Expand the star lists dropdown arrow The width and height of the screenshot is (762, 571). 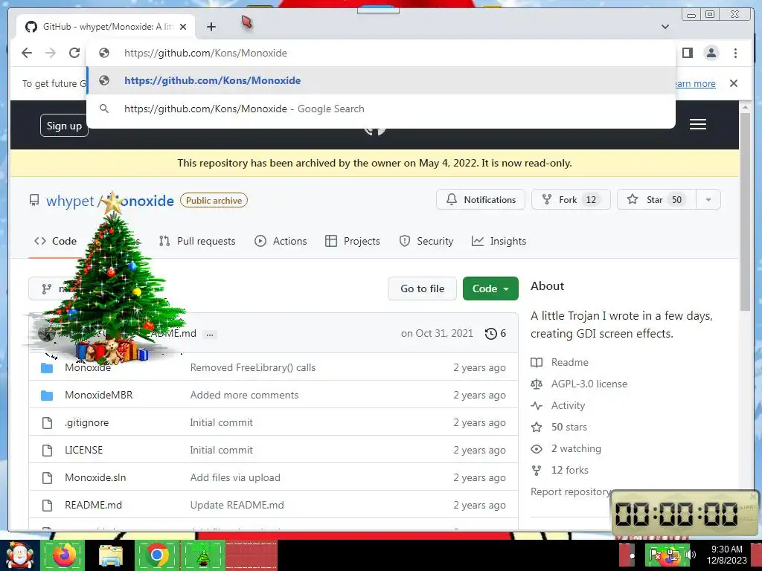click(x=708, y=199)
